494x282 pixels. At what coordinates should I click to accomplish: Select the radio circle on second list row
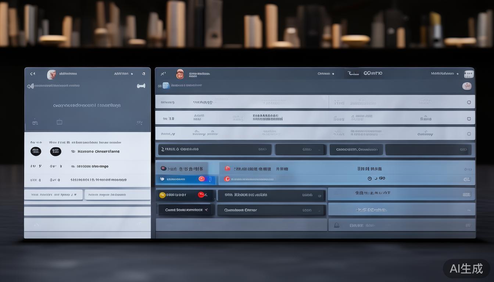point(469,119)
